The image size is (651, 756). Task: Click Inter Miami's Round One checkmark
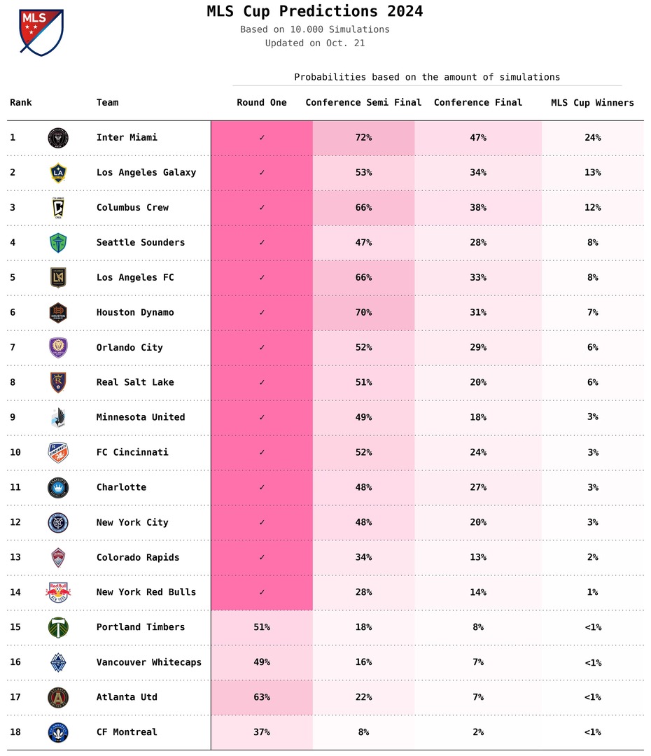262,138
